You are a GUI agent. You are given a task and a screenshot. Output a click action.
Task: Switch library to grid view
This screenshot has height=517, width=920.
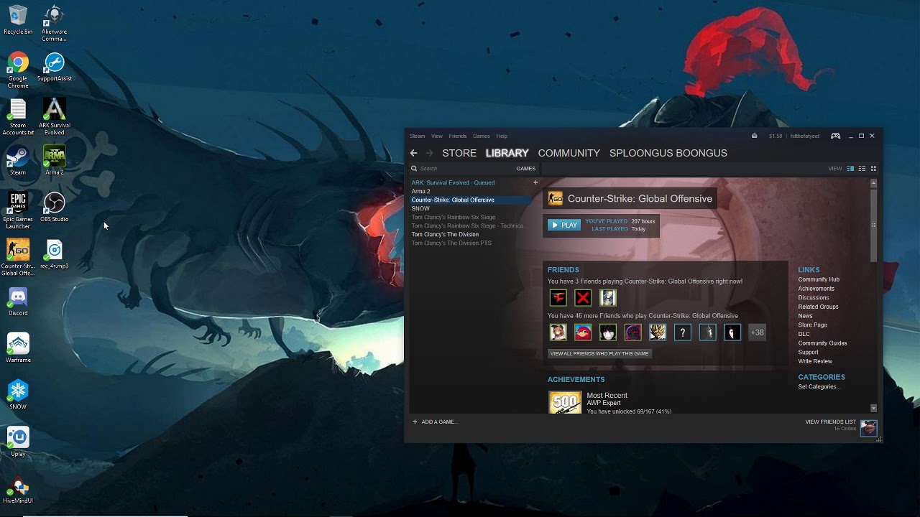[x=873, y=169]
